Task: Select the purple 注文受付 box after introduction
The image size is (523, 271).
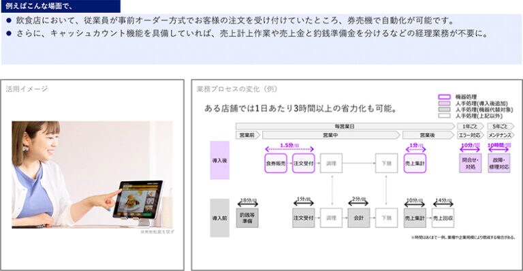Action: (x=304, y=163)
